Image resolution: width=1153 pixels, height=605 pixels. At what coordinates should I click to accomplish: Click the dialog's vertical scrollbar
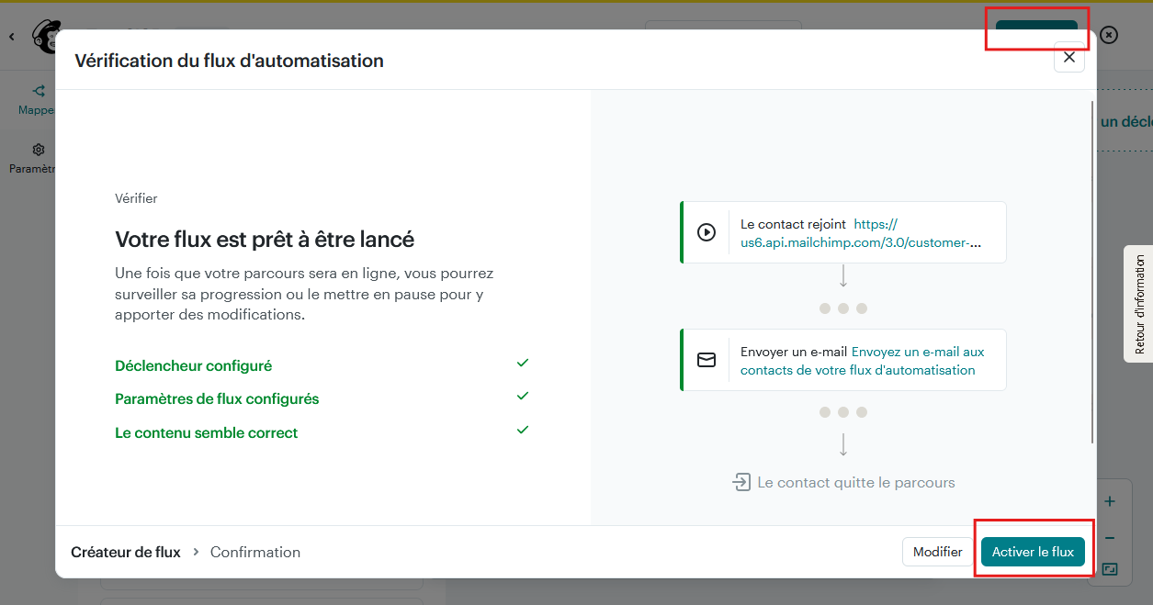click(1091, 275)
